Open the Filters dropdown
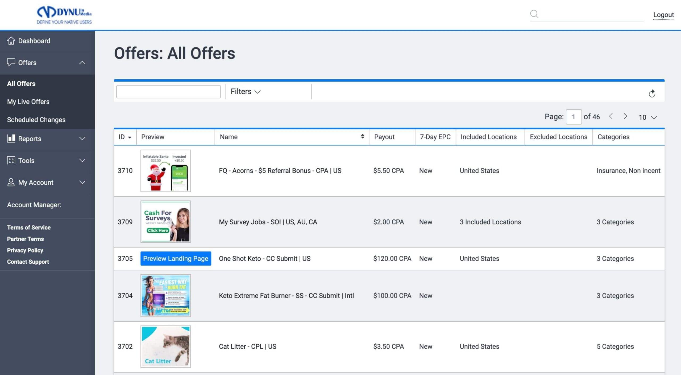Screen dimensions: 681x375 (246, 92)
